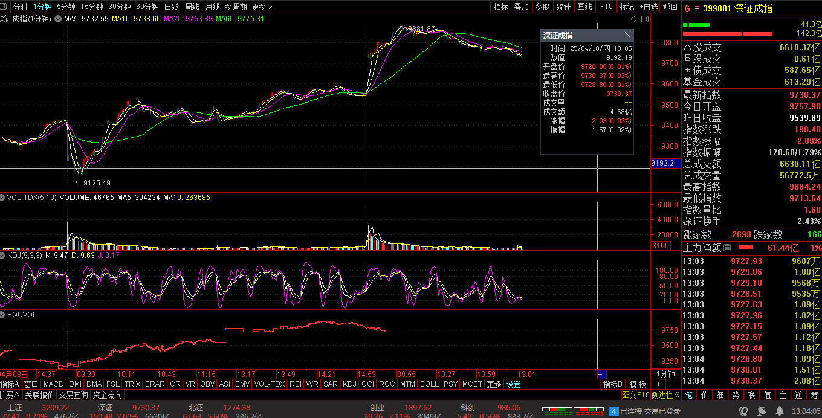Click the 标记 mark button
The image size is (822, 418).
click(627, 7)
